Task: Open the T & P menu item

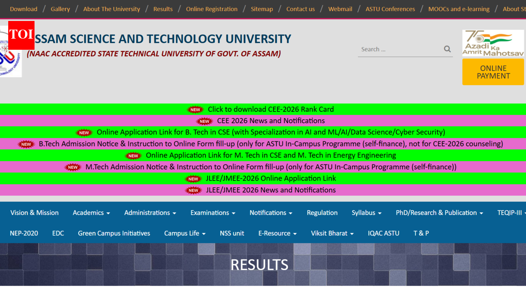Action: coord(421,233)
